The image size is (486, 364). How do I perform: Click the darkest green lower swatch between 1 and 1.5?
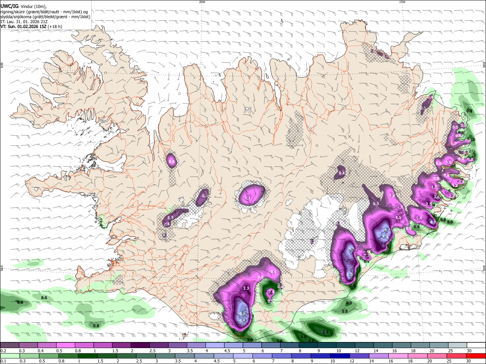(x=88, y=356)
